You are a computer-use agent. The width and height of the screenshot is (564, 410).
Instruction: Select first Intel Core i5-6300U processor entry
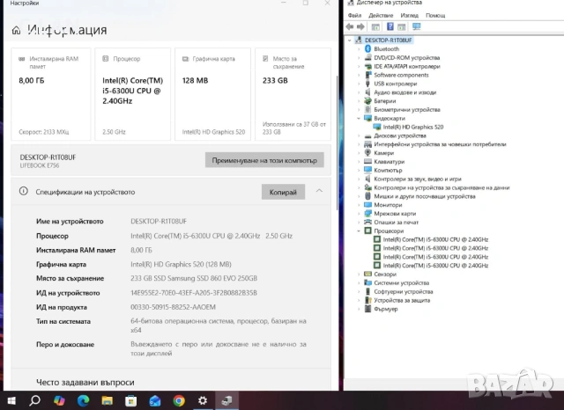click(x=435, y=239)
